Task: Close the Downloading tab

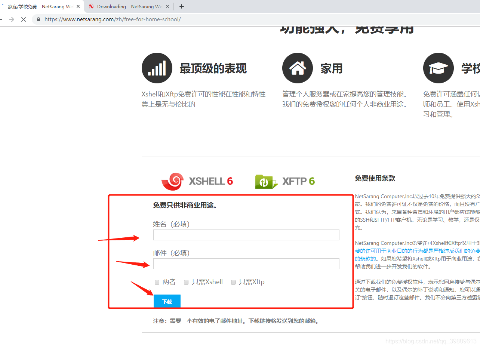Action: click(x=167, y=6)
